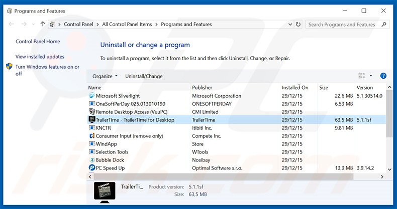This screenshot has width=397, height=209.
Task: Click the 13,3 MB size cell
Action: point(344,168)
